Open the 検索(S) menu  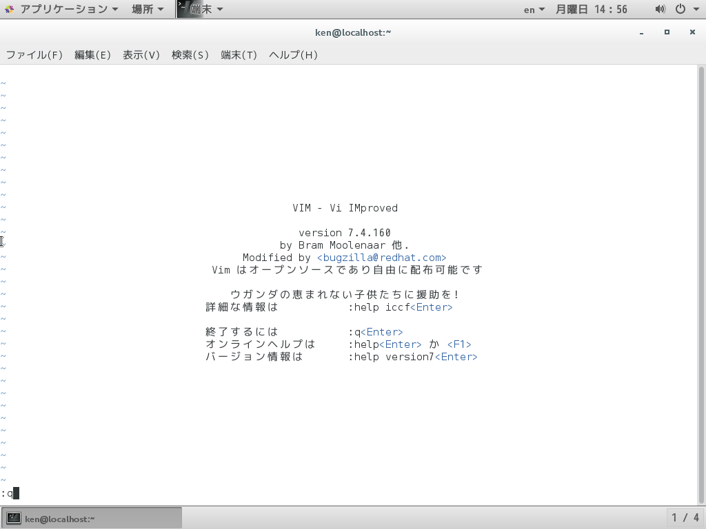click(190, 54)
